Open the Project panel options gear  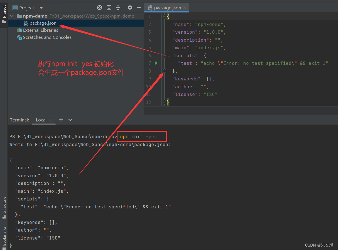130,8
